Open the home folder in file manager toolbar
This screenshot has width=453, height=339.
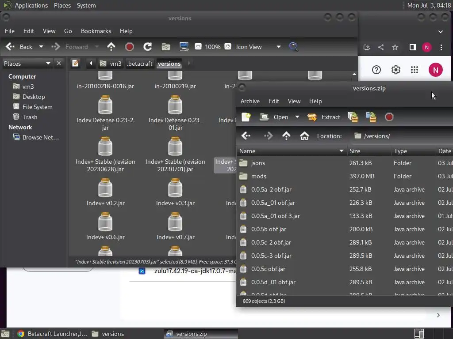166,47
